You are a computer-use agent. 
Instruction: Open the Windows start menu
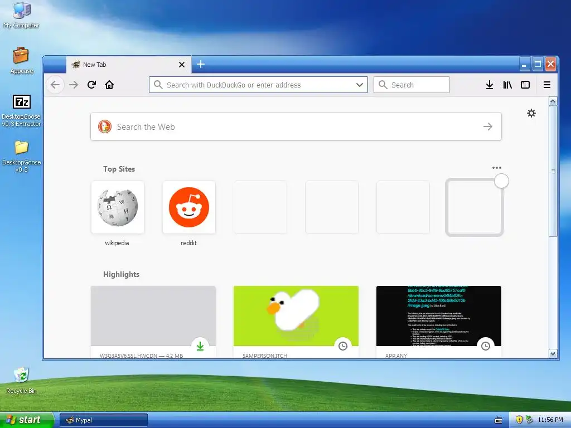pos(27,420)
